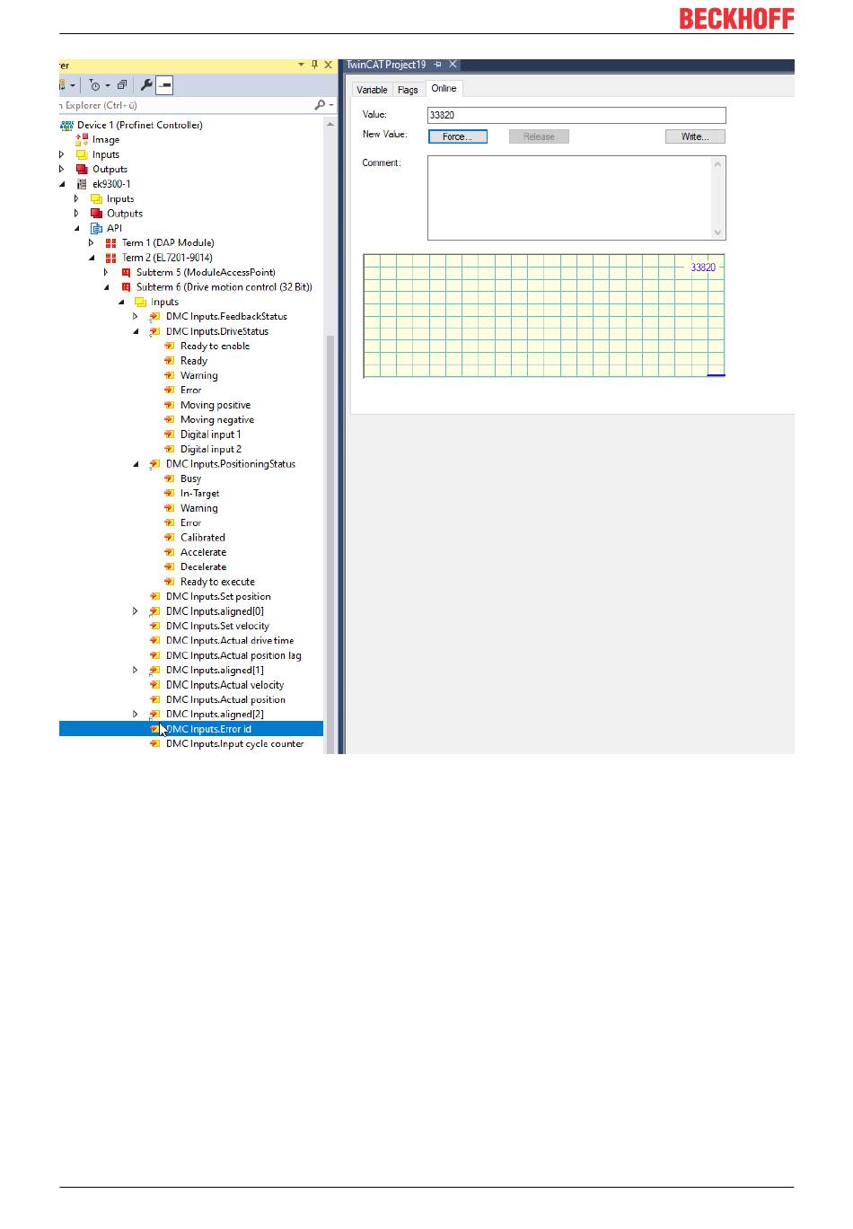Click the pin icon on TwinCAT Project19 tab
Screen dimensions: 853x1229
click(438, 65)
